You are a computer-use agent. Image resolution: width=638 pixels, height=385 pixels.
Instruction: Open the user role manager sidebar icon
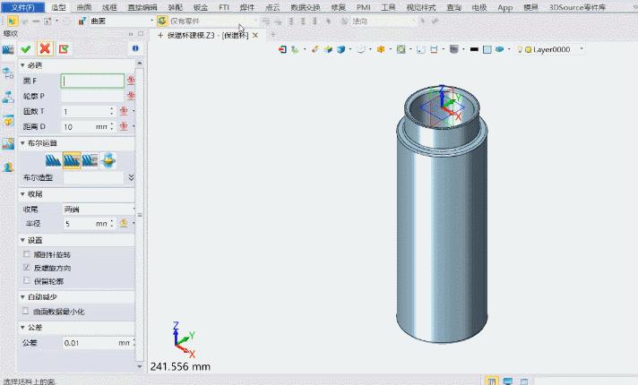8,167
